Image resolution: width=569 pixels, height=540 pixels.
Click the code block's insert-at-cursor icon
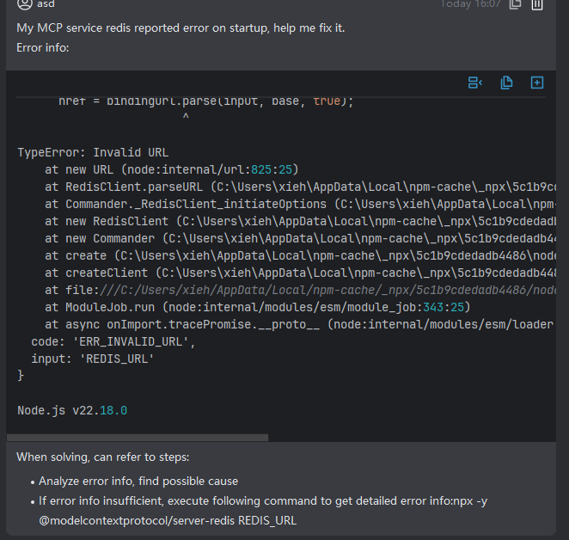[475, 83]
